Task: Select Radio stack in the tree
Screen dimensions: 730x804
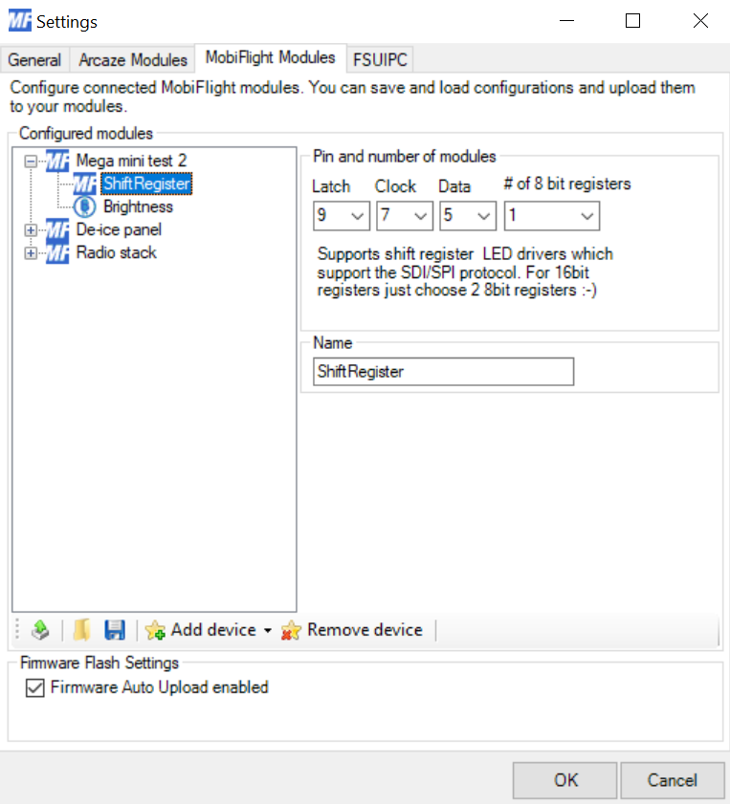Action: (x=116, y=252)
